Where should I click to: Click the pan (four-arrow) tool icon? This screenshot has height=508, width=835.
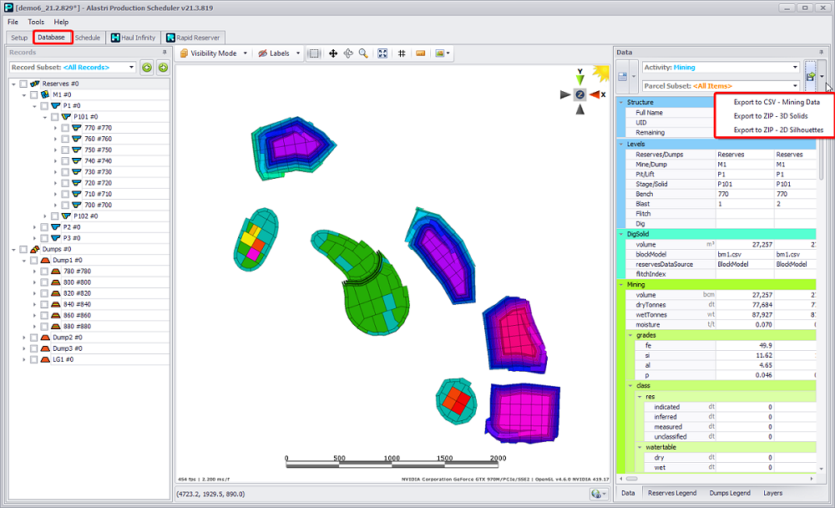(333, 53)
